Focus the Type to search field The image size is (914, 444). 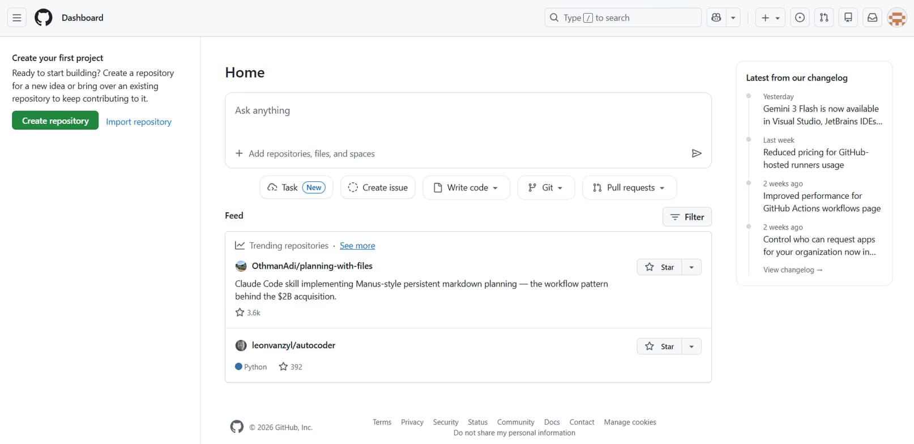[623, 18]
